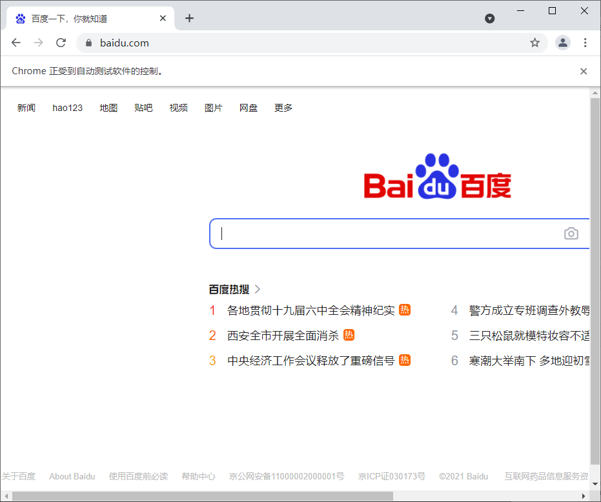Viewport: 601px width, 502px height.
Task: Open Chrome's three-dot menu
Action: [x=585, y=43]
